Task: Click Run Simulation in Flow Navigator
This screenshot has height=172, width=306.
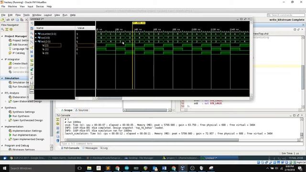Action: click(19, 87)
